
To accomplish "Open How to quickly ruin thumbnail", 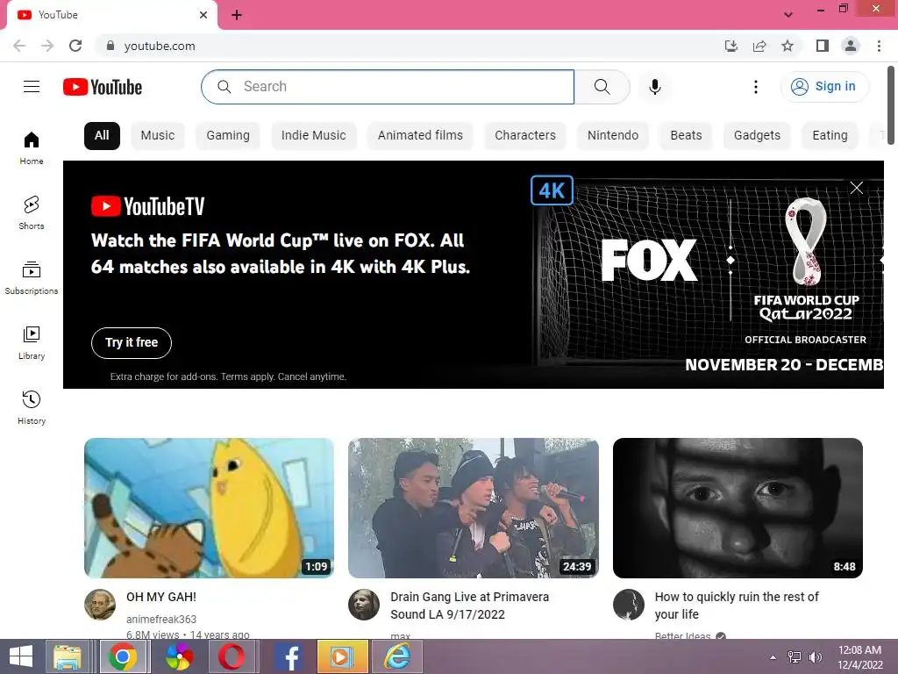I will 738,508.
